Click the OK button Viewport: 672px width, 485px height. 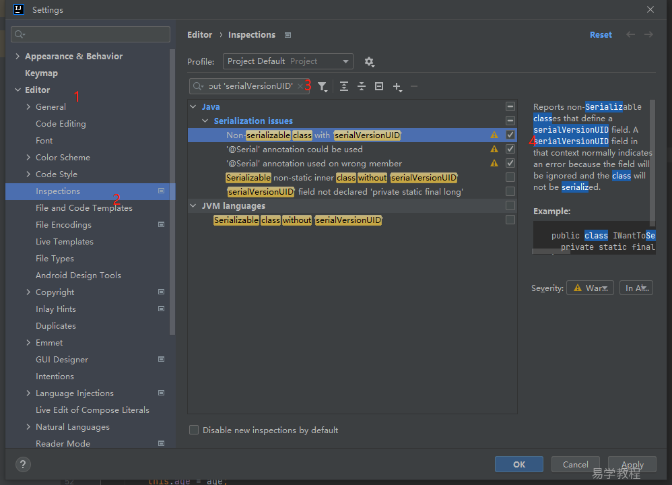coord(519,464)
